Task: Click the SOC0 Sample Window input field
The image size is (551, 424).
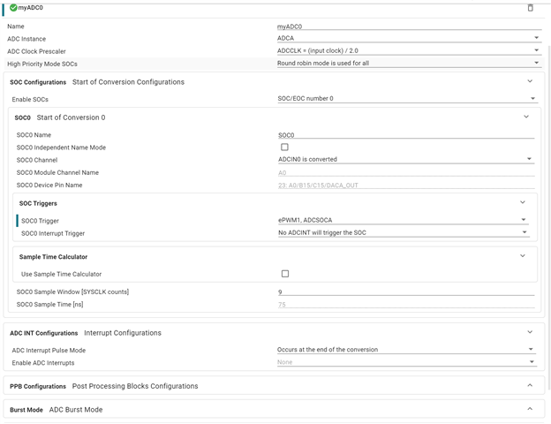Action: [x=406, y=291]
